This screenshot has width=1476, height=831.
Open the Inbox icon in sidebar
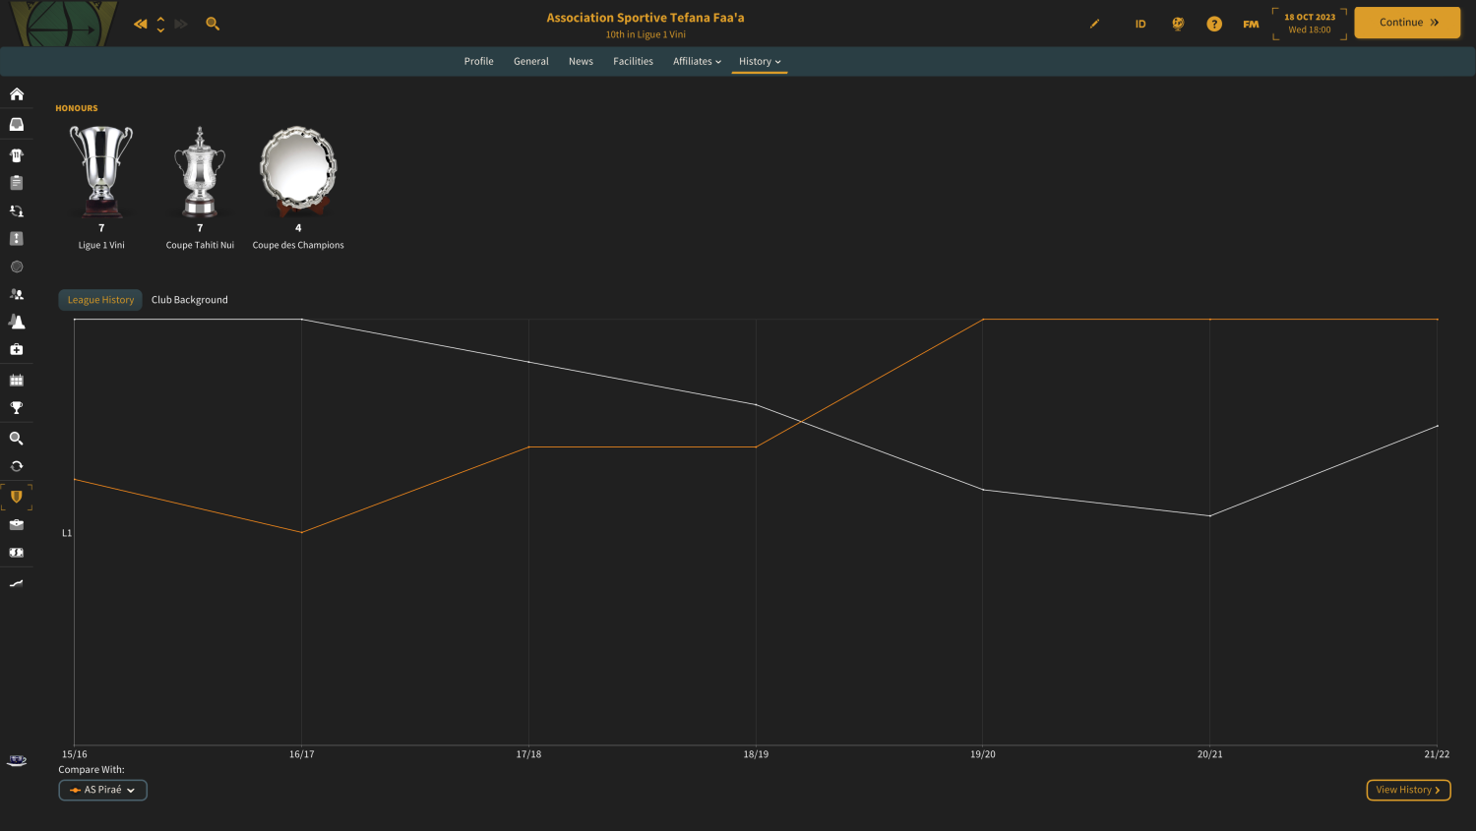tap(17, 124)
